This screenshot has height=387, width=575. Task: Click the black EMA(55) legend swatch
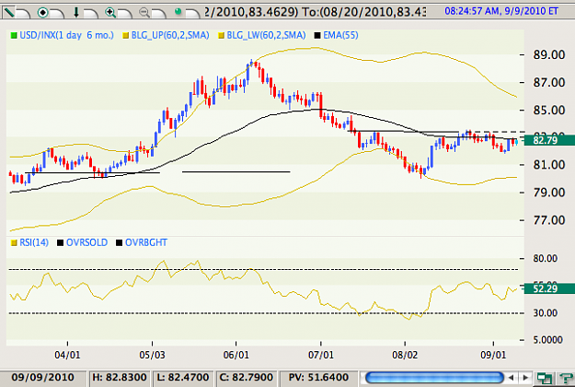[317, 36]
